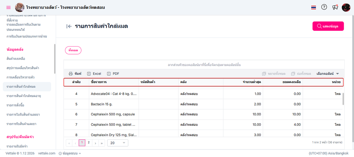Screen dimensions: 354x157
Task: Open สรุปการเคลื่อนไหวสินค้า in sidebar
Action: click(x=23, y=68)
